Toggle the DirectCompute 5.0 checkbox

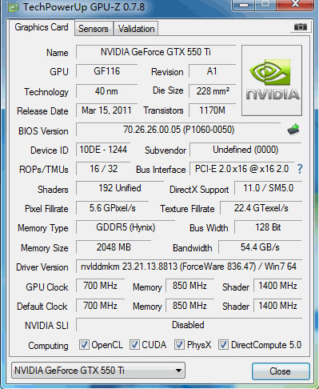pos(223,344)
